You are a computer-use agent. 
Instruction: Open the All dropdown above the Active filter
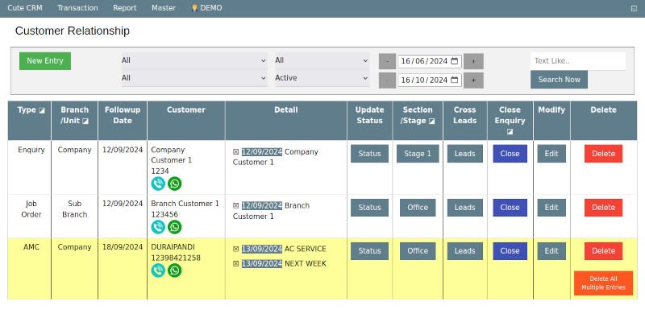(322, 60)
